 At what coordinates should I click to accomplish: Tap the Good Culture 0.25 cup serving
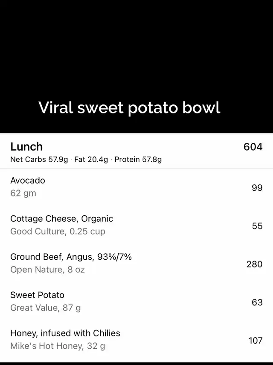tap(58, 231)
